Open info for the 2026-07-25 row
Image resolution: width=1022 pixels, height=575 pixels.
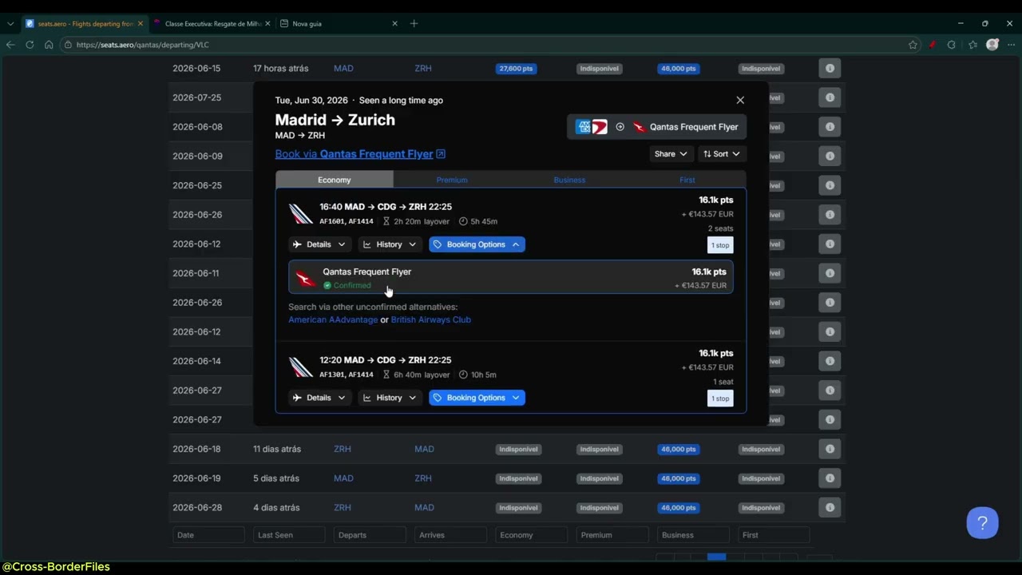pyautogui.click(x=830, y=97)
